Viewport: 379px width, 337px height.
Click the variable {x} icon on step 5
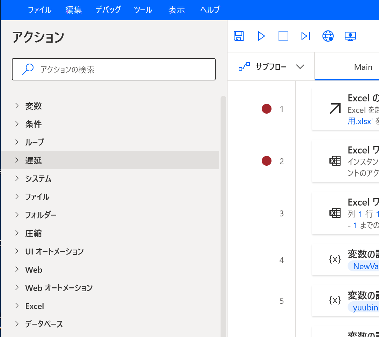335,300
